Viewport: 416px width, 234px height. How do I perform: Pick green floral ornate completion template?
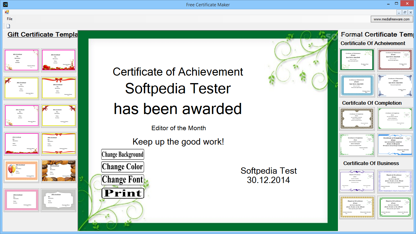click(x=357, y=145)
